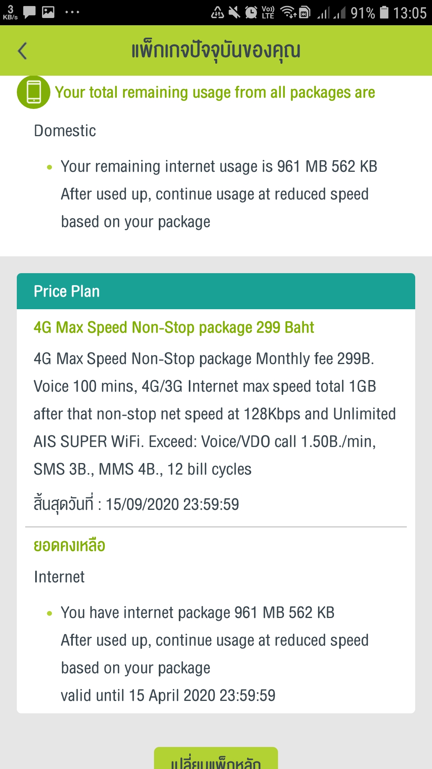Image resolution: width=432 pixels, height=769 pixels.
Task: Open the 4G Max Speed Non-Stop package title
Action: pyautogui.click(x=174, y=327)
